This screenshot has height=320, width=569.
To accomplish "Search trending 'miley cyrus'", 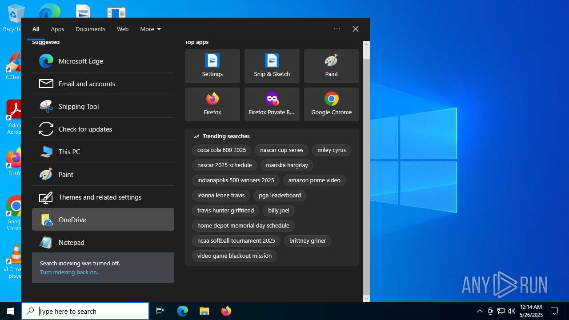I will [332, 150].
